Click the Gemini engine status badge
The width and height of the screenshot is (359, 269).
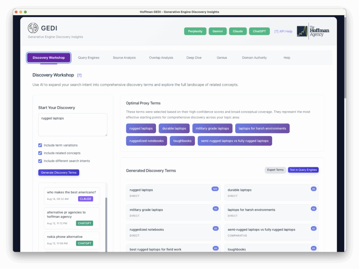pyautogui.click(x=217, y=31)
